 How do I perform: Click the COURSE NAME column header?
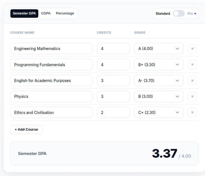22,33
